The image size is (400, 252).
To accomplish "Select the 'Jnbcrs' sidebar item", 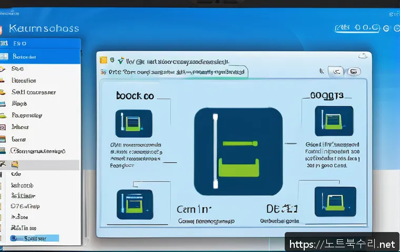I will 20,127.
